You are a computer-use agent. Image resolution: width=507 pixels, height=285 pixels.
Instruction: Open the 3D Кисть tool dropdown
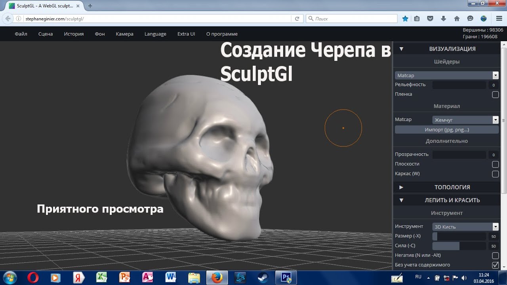(465, 227)
